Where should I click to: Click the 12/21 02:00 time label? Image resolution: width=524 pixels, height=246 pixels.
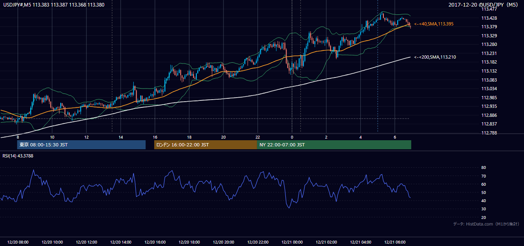[326, 242]
